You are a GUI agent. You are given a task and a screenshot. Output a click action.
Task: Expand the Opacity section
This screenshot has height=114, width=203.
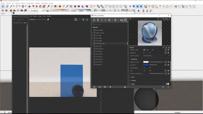130,80
